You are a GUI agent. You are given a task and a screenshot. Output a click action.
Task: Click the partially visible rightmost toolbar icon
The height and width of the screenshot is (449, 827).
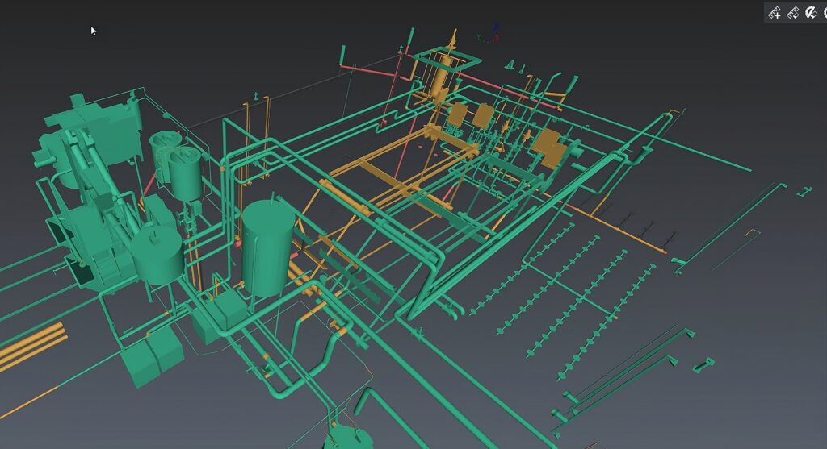coord(823,12)
